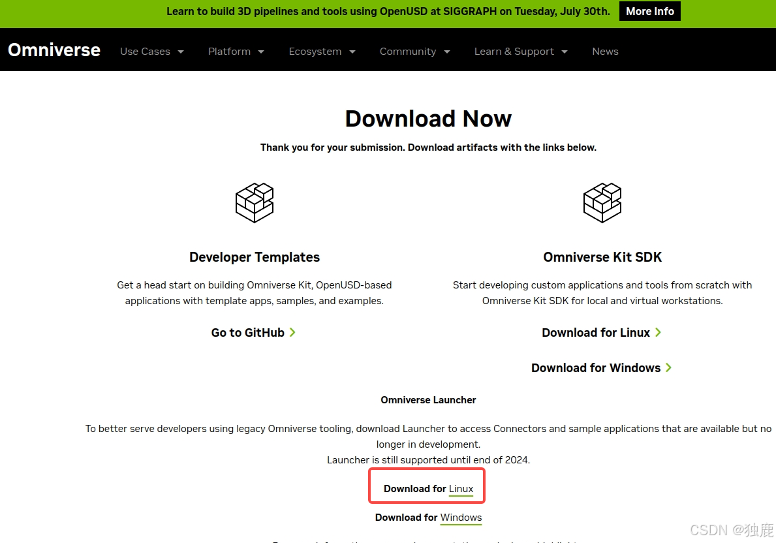Screen dimensions: 776x543
Task: Click the SIGGRAPH OpenUSD announcement text
Action: (x=388, y=11)
